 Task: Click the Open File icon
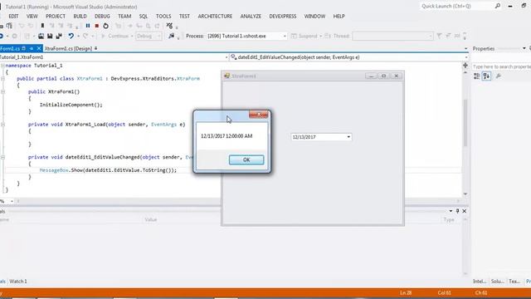pos(41,36)
